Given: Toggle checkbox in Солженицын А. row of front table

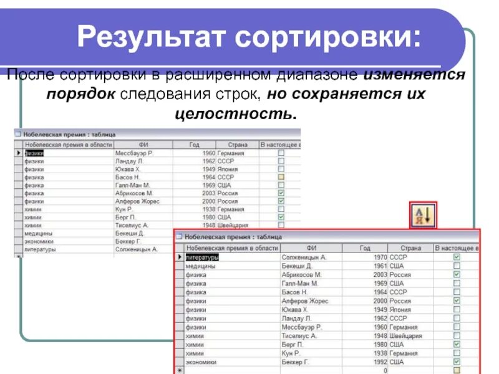Looking at the screenshot, I should [x=457, y=257].
